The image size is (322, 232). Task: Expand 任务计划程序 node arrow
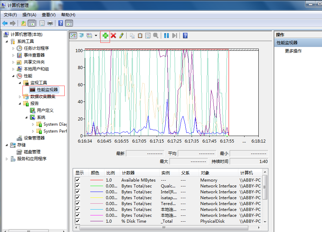[x=13, y=48]
